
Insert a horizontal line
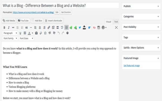coord(31,27)
